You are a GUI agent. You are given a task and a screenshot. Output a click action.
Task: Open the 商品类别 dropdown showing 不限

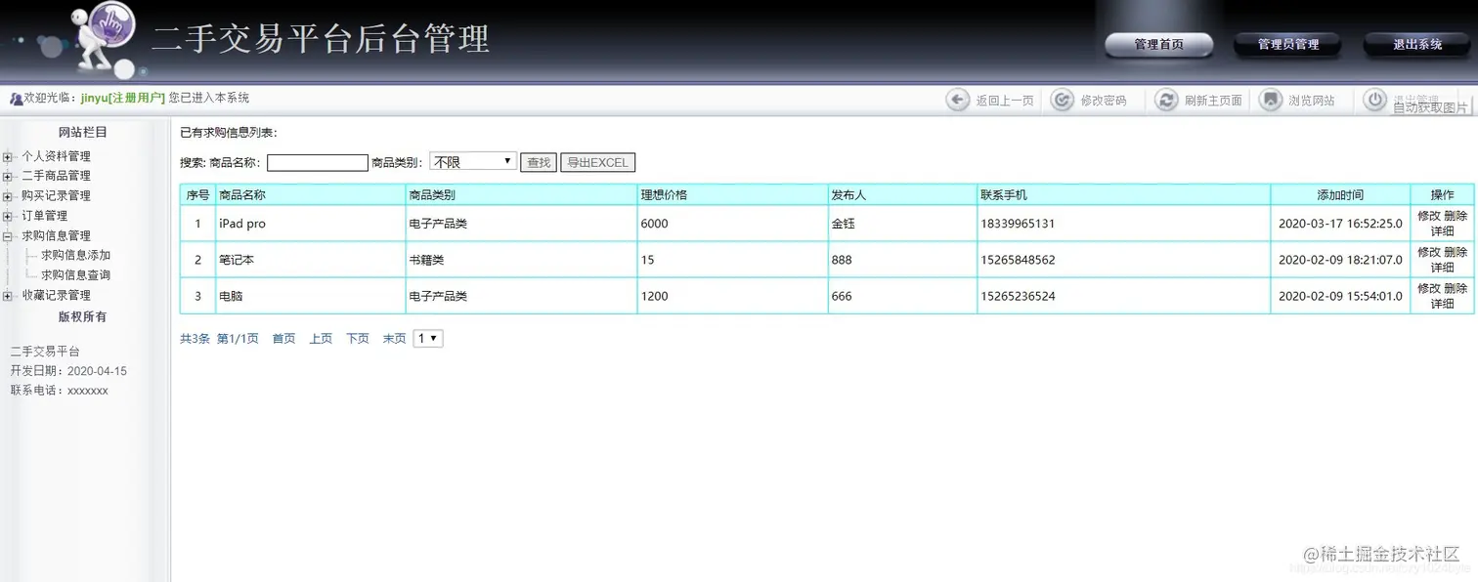tap(473, 162)
